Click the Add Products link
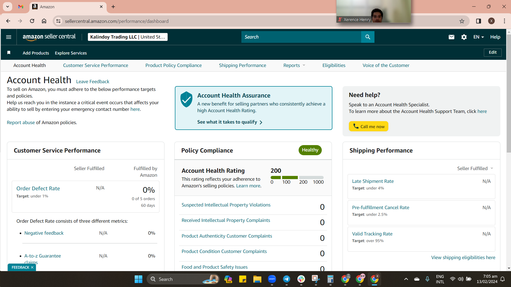 coord(36,53)
